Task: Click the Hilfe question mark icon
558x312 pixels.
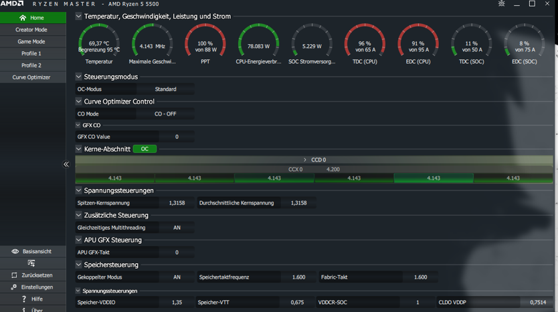Action: (24, 299)
